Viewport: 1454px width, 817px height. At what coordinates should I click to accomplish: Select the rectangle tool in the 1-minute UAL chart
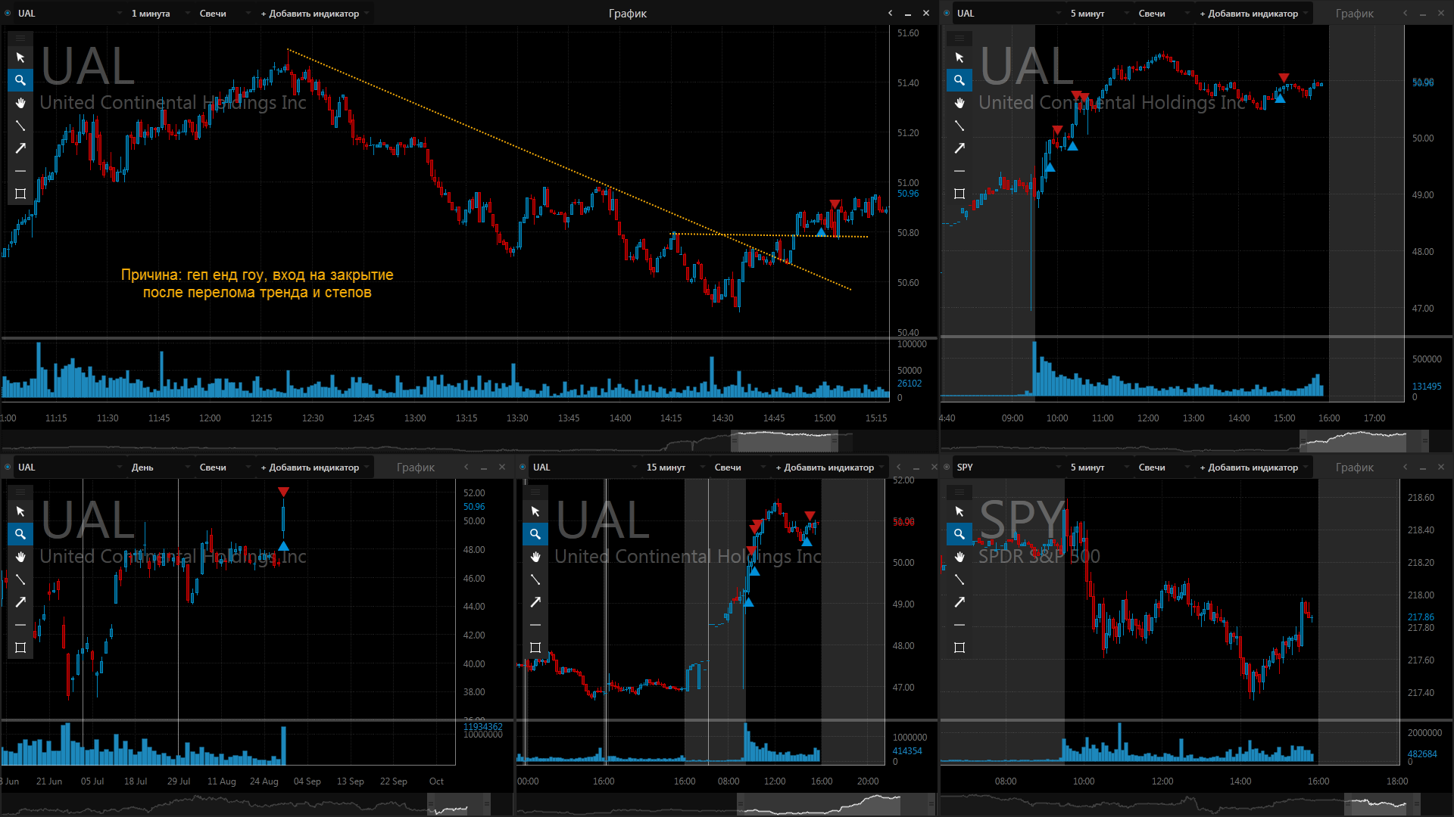click(x=20, y=194)
